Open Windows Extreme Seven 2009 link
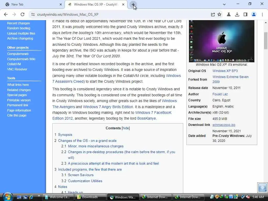 (x=230, y=79)
